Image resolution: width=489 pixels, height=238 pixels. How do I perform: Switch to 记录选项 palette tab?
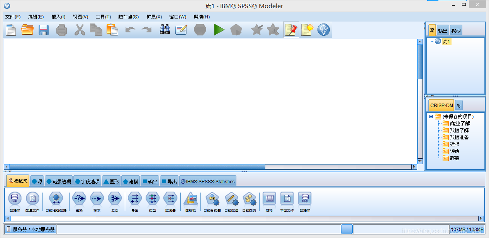(59, 181)
